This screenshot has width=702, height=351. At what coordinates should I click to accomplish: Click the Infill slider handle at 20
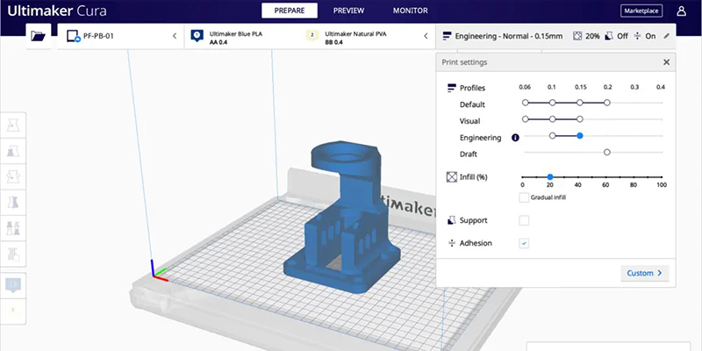click(550, 176)
